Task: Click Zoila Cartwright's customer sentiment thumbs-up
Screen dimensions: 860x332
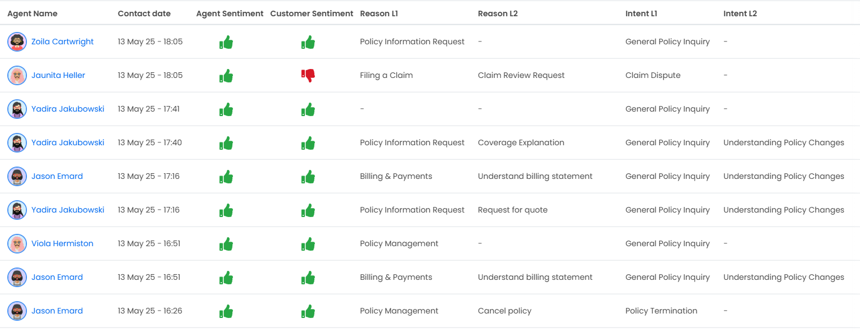Action: click(308, 42)
